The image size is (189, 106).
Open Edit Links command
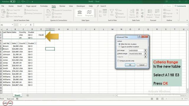click(57, 17)
